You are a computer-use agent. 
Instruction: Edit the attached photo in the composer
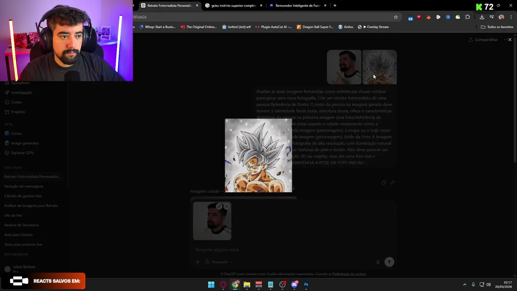tap(219, 207)
